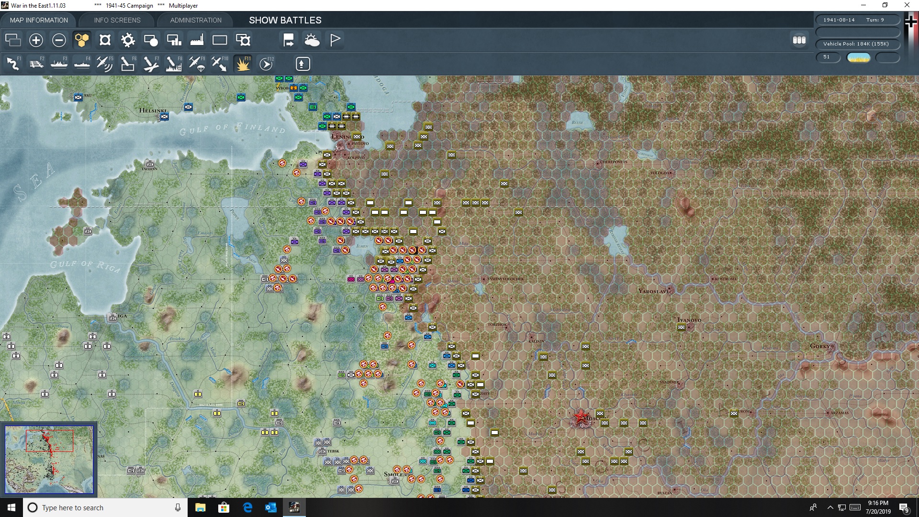Open the MAP INFORMATION menu
This screenshot has width=919, height=517.
(39, 20)
